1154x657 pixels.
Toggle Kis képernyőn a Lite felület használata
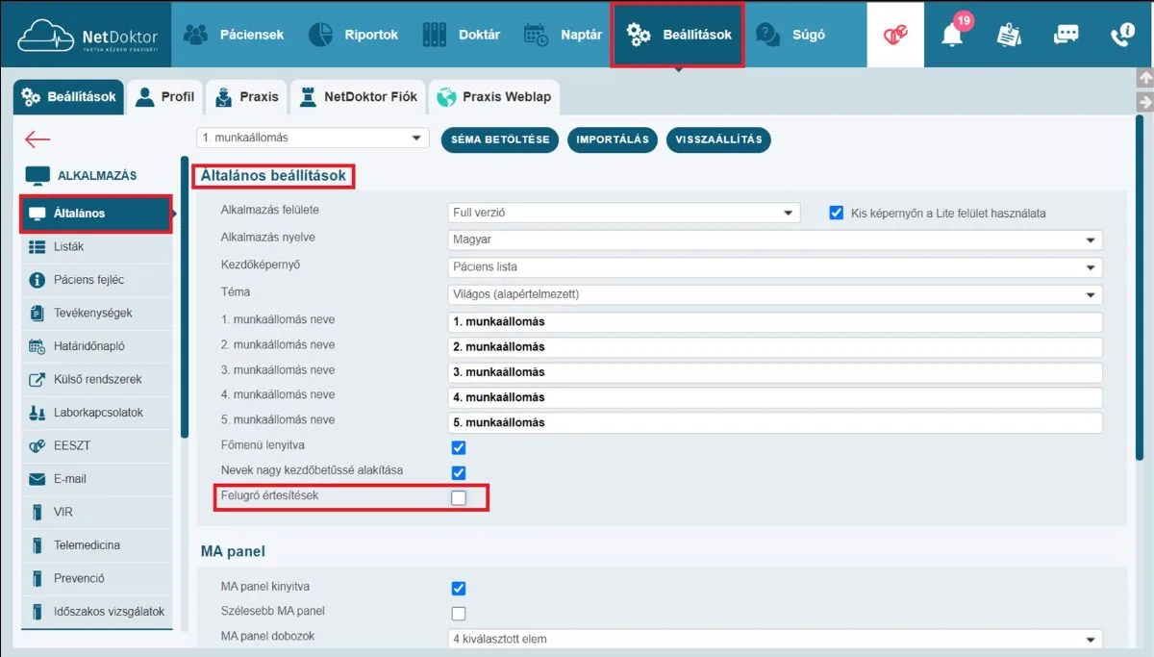tap(837, 213)
